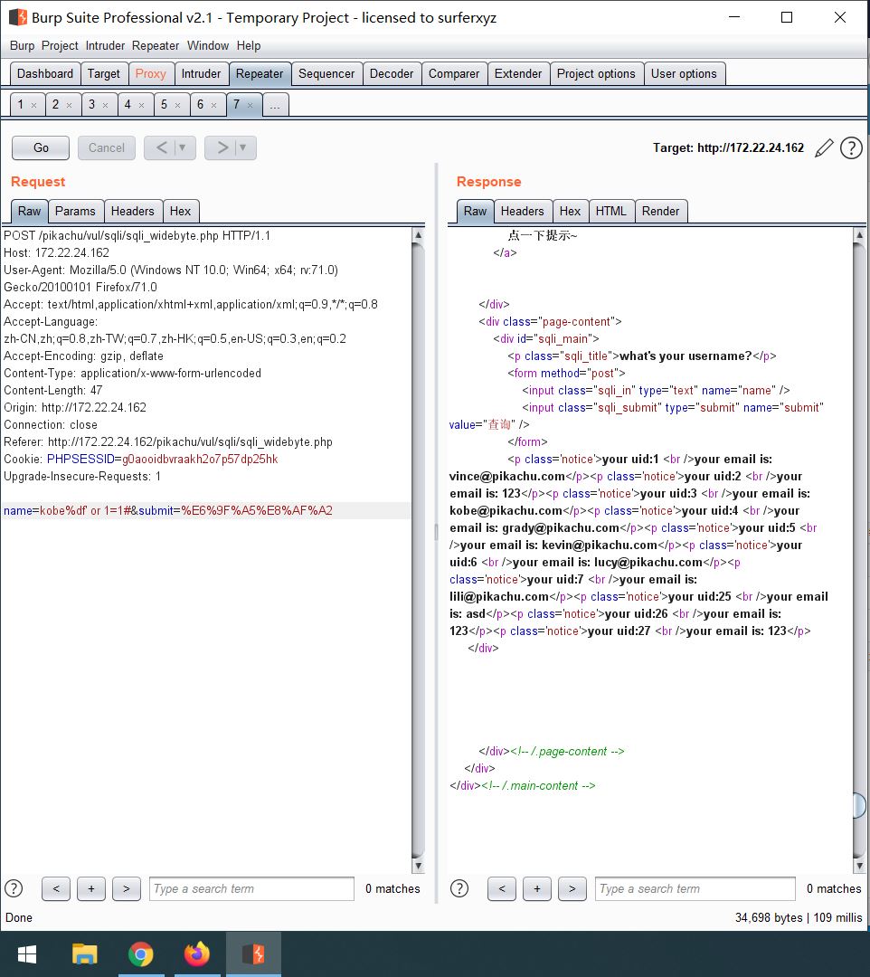Show response Hex tab
Screen dimensions: 870x977
pos(570,211)
